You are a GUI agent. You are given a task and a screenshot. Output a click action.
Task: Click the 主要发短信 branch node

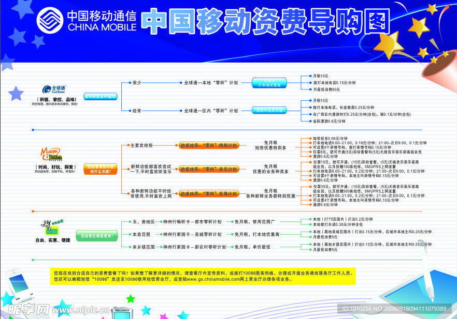141,145
